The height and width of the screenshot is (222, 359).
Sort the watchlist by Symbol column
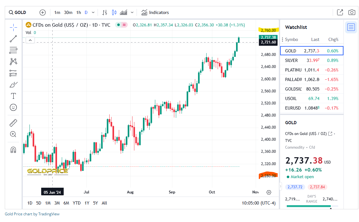click(x=292, y=39)
